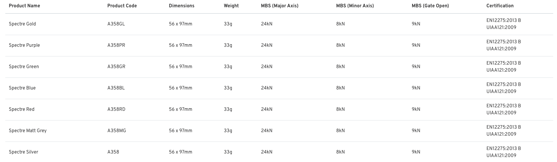This screenshot has height=162, width=557.
Task: Select the Spectre Silver row name
Action: pyautogui.click(x=23, y=152)
